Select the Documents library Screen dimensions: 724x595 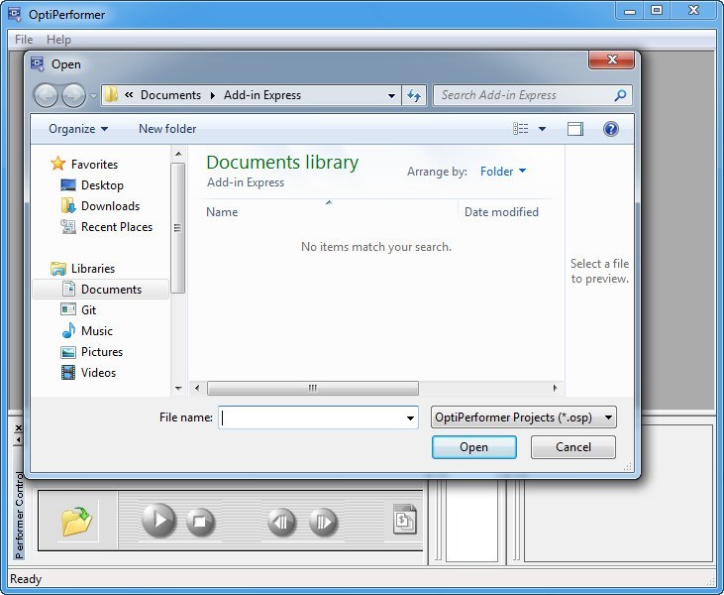101,289
